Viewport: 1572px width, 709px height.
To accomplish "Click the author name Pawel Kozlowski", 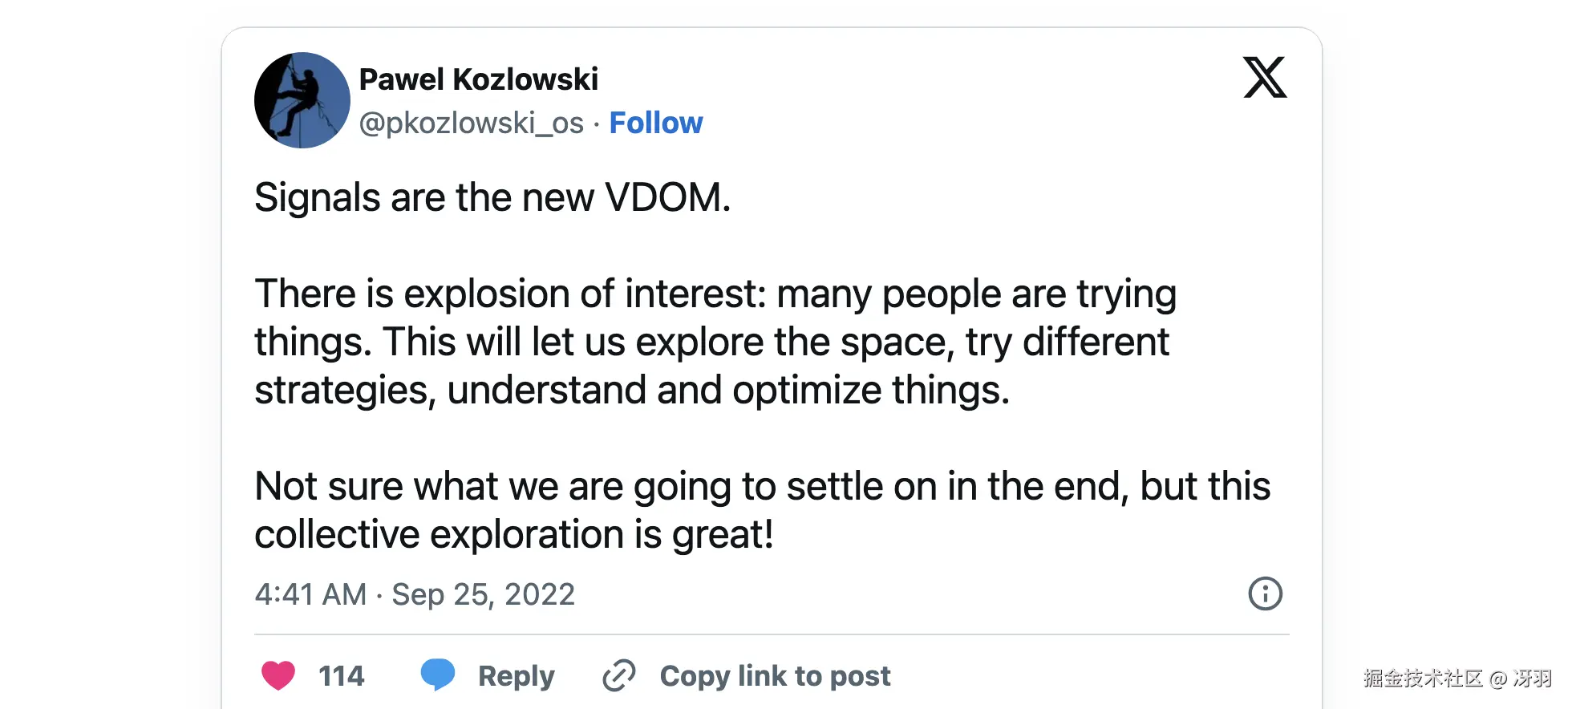I will click(x=478, y=79).
